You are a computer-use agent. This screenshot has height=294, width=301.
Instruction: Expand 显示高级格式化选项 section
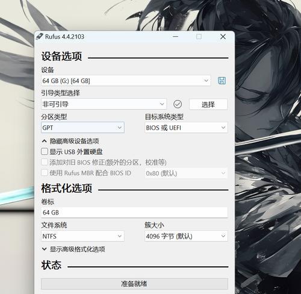(73, 249)
